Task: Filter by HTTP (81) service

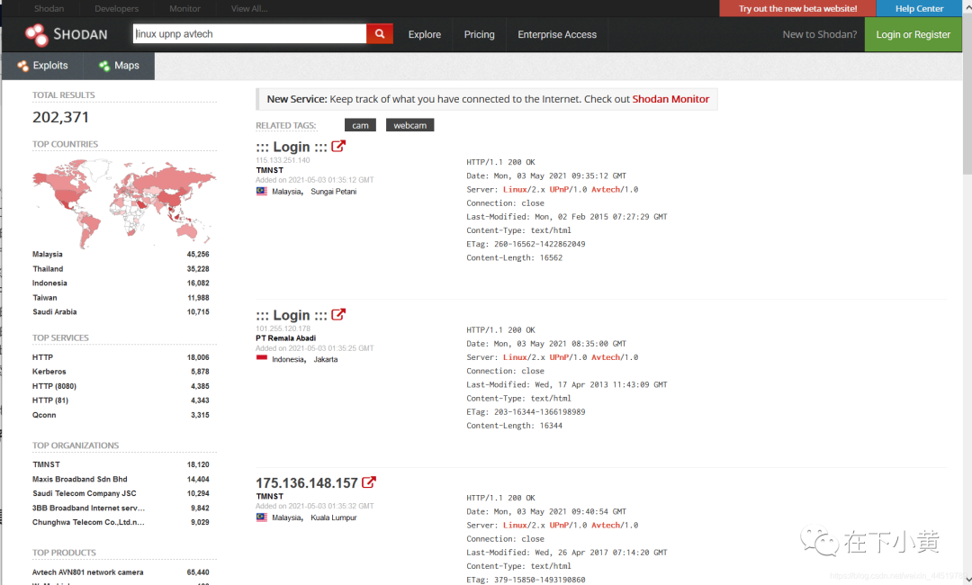Action: [x=50, y=400]
